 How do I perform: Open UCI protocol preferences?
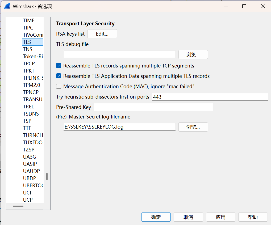point(27,193)
